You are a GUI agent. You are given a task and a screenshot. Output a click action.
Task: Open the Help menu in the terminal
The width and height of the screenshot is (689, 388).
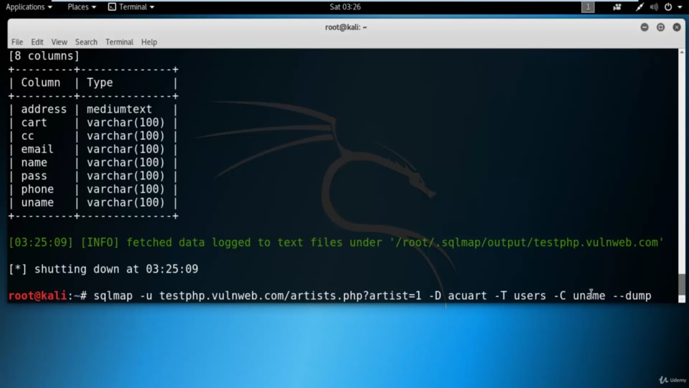tap(149, 42)
